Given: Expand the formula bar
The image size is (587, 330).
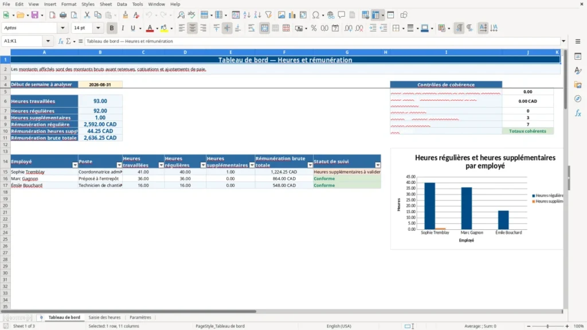Looking at the screenshot, I should pos(563,41).
